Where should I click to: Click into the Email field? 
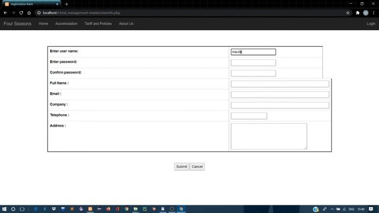pyautogui.click(x=280, y=95)
